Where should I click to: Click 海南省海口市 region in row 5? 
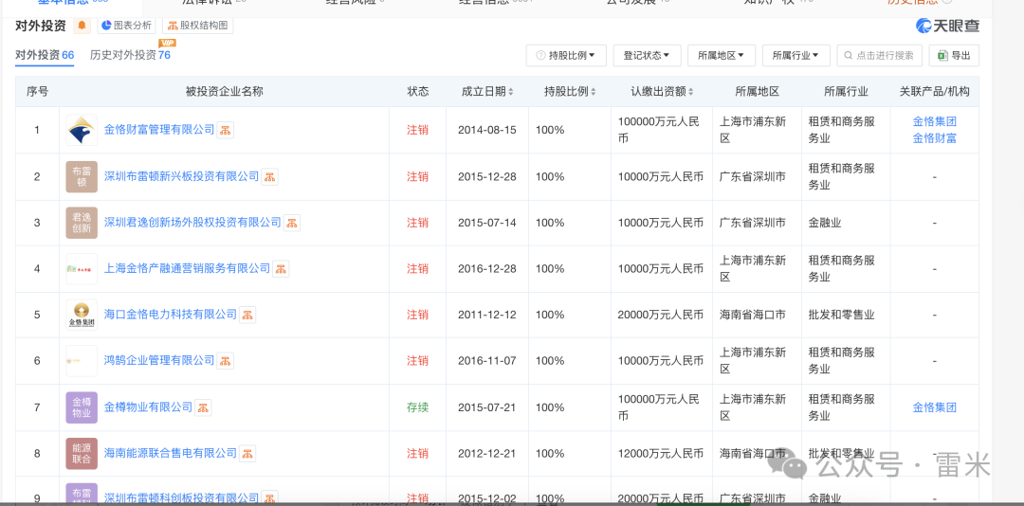(x=752, y=315)
